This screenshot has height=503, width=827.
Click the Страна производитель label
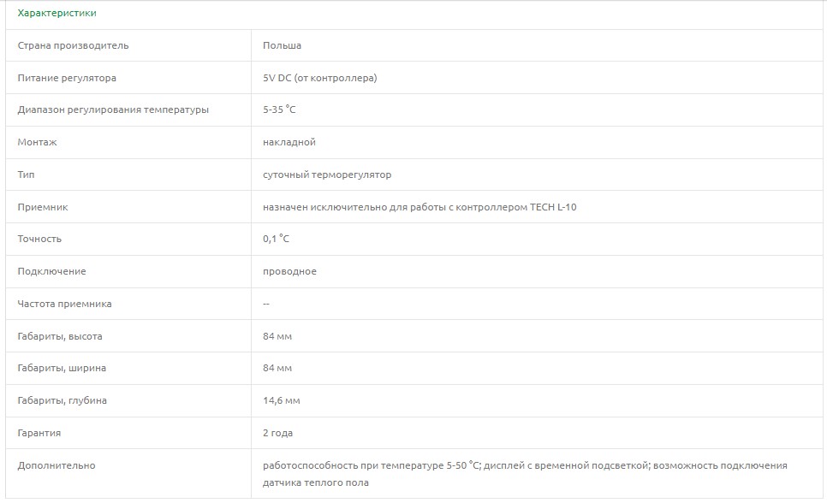(73, 45)
